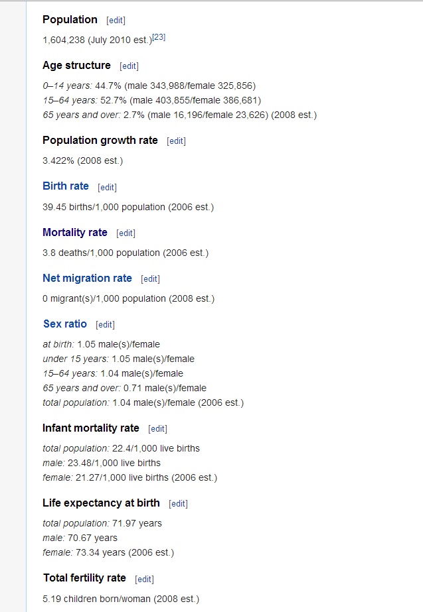Viewport: 423px width, 612px height.
Task: Click the Infant mortality rate heading text
Action: (91, 428)
